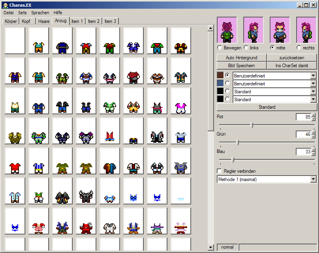Click the 'Bild Speichern' button

pyautogui.click(x=241, y=66)
